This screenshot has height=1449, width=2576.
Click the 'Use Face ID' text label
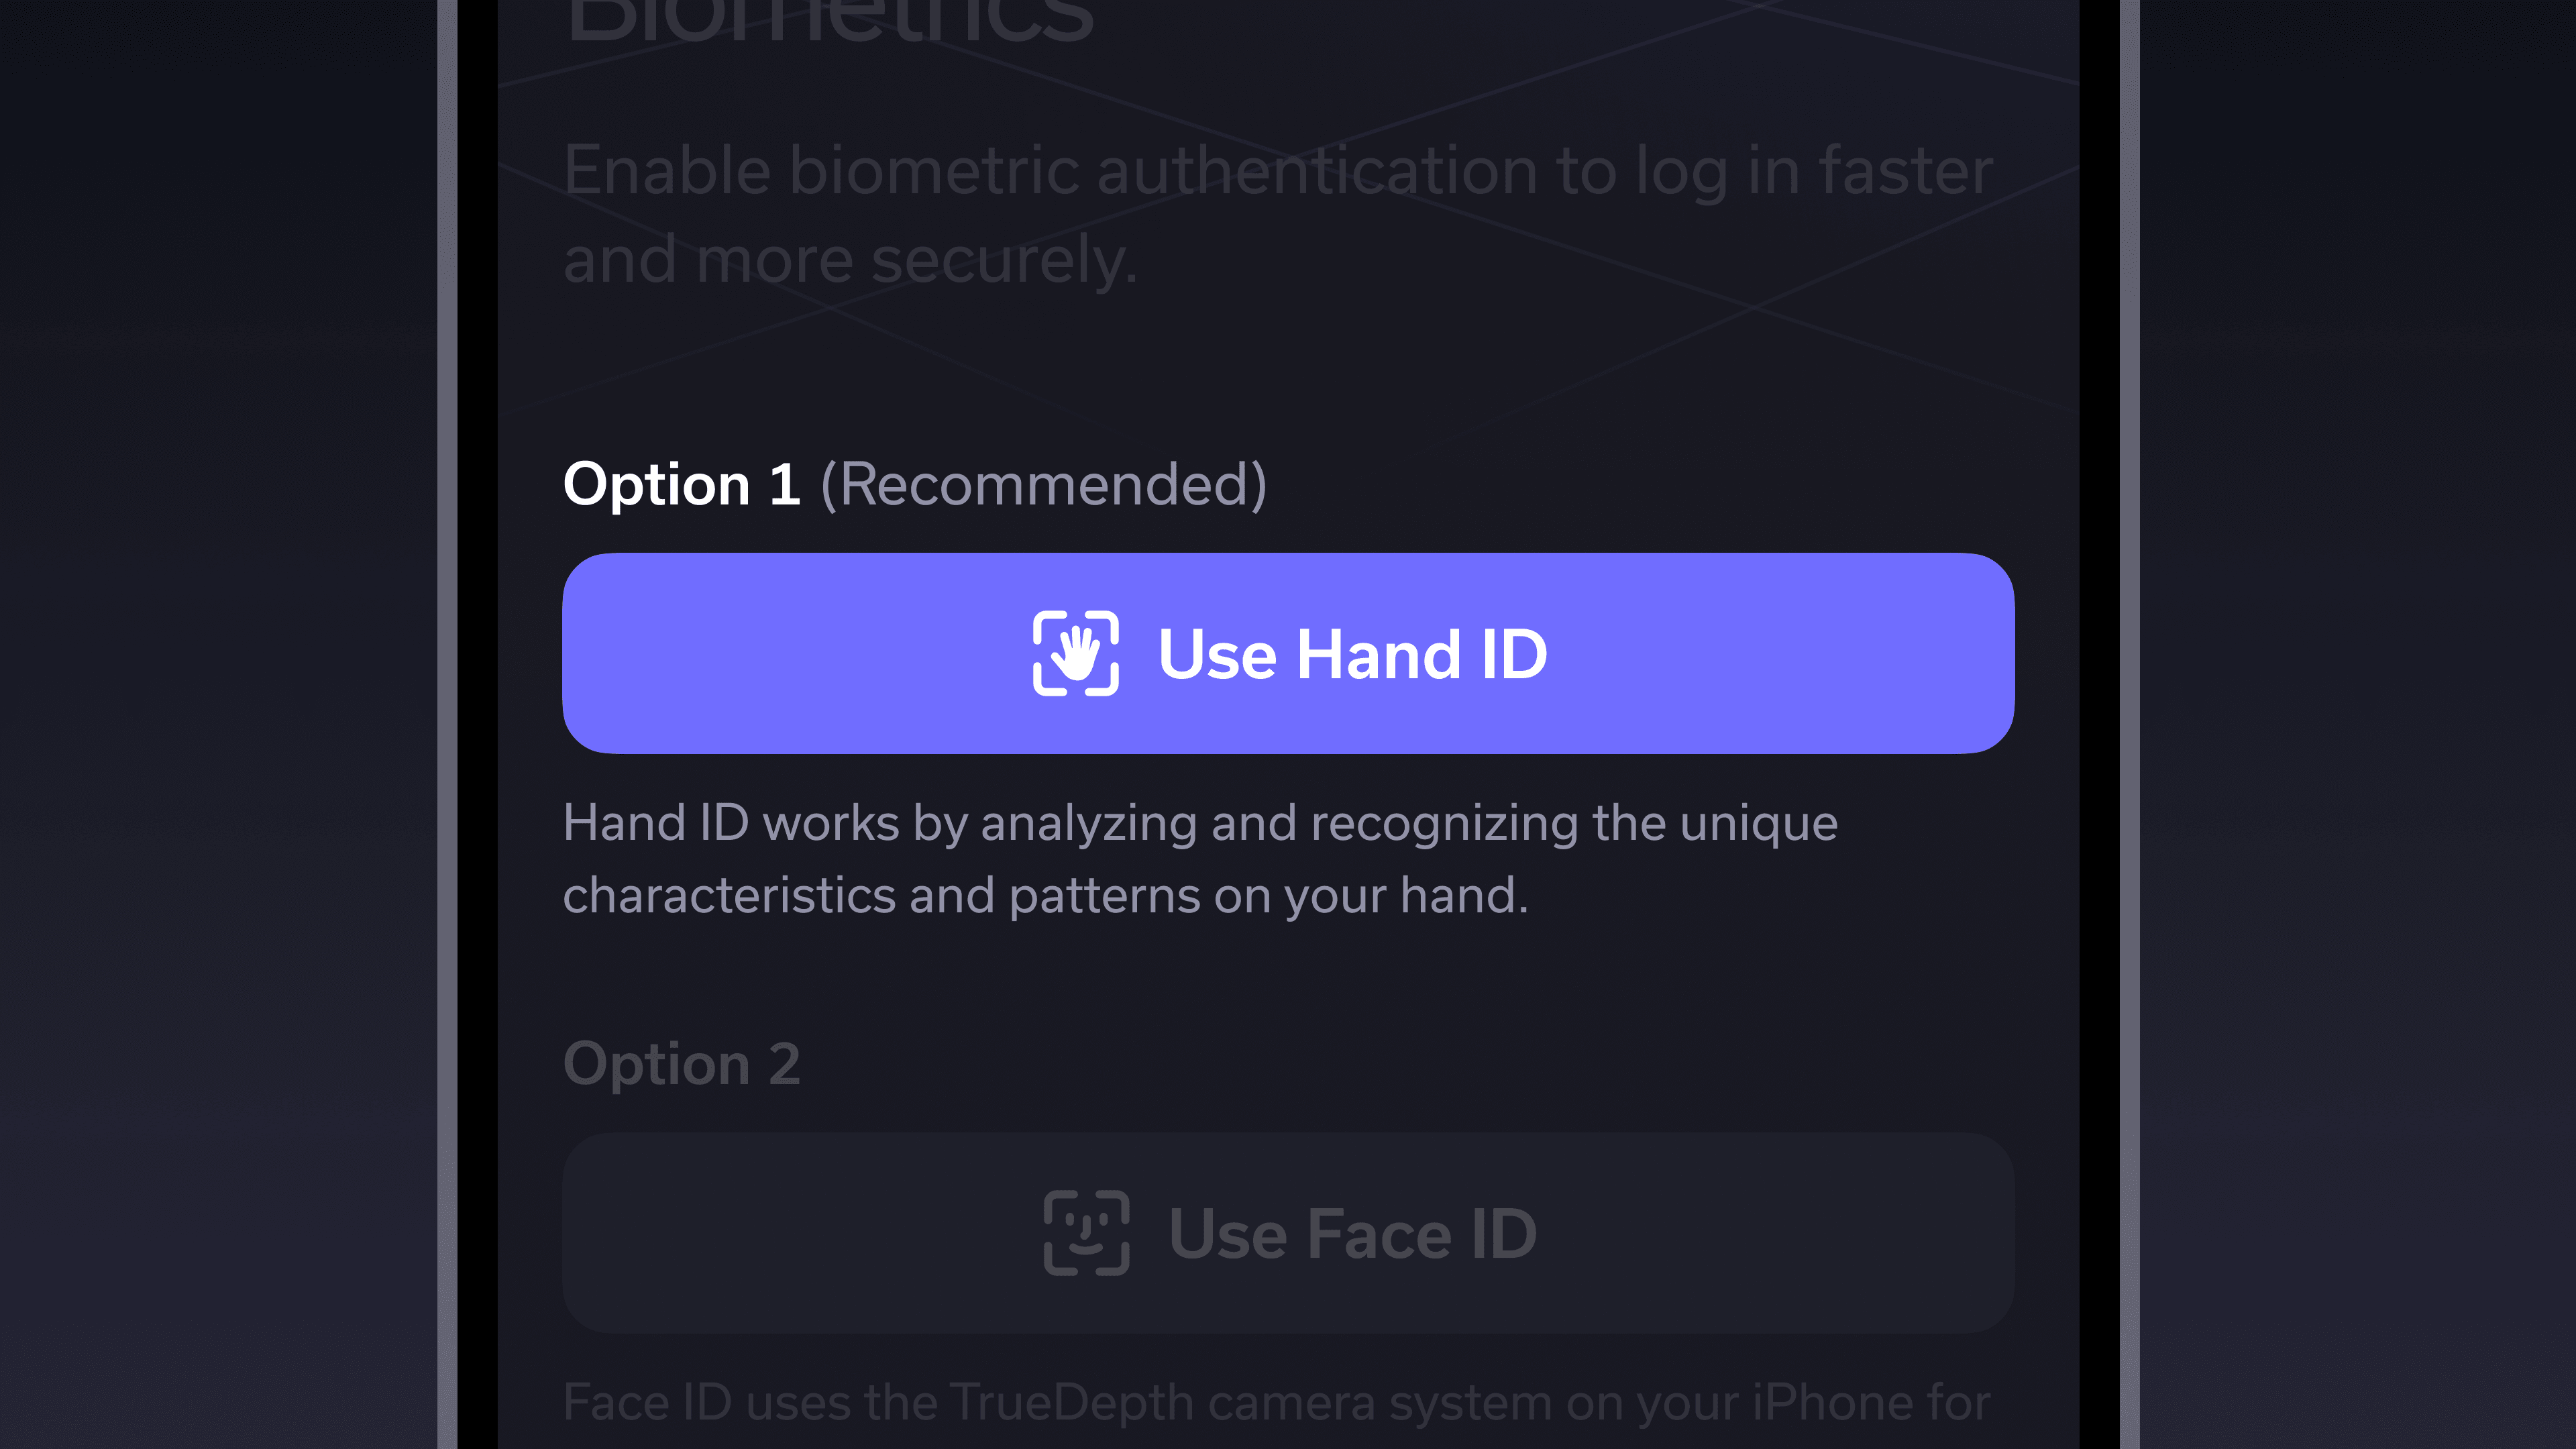(1353, 1233)
